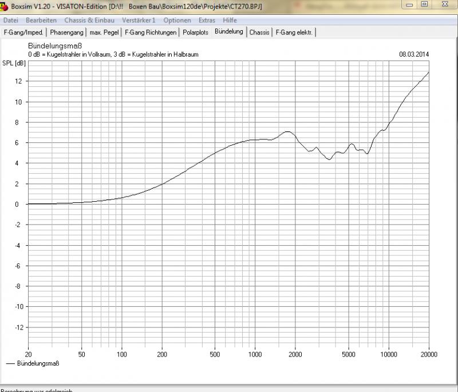Open the Chassis & Einbau menu

click(89, 21)
